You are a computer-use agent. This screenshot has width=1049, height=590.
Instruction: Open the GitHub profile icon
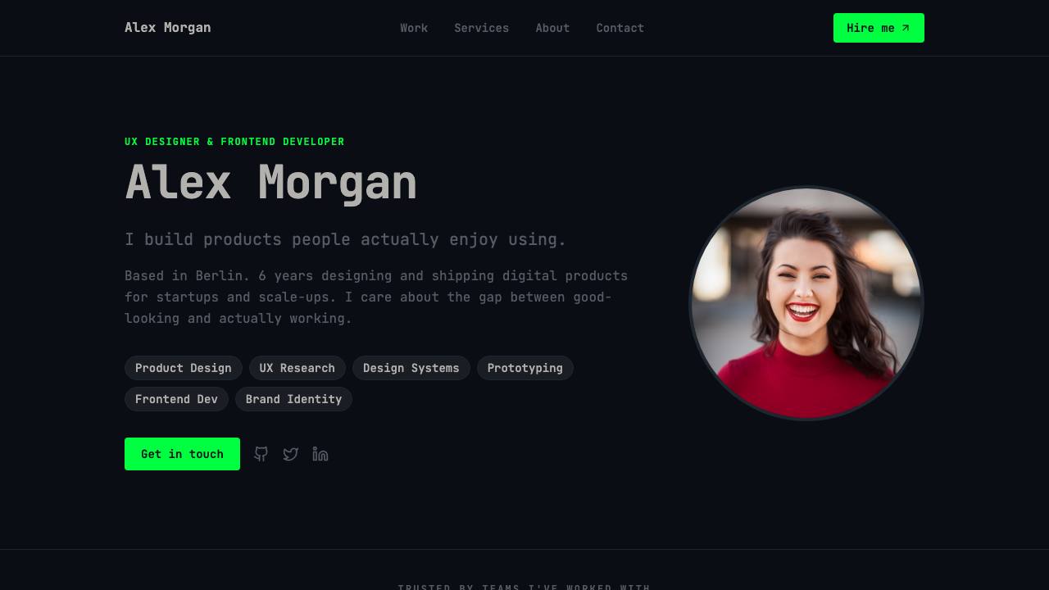(261, 454)
